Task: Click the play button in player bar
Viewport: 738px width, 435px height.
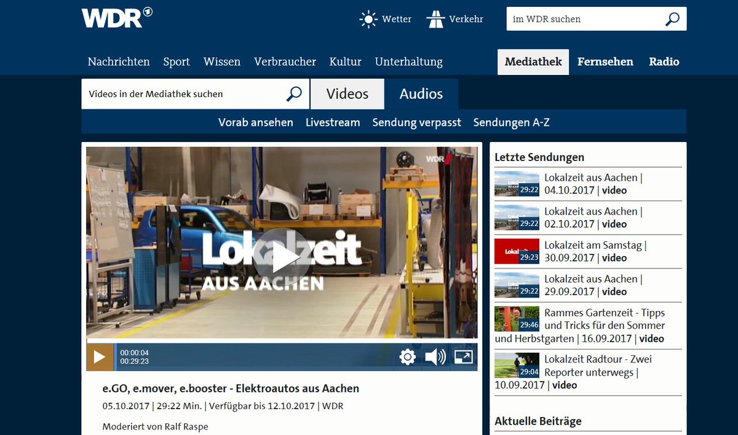Action: pyautogui.click(x=100, y=357)
